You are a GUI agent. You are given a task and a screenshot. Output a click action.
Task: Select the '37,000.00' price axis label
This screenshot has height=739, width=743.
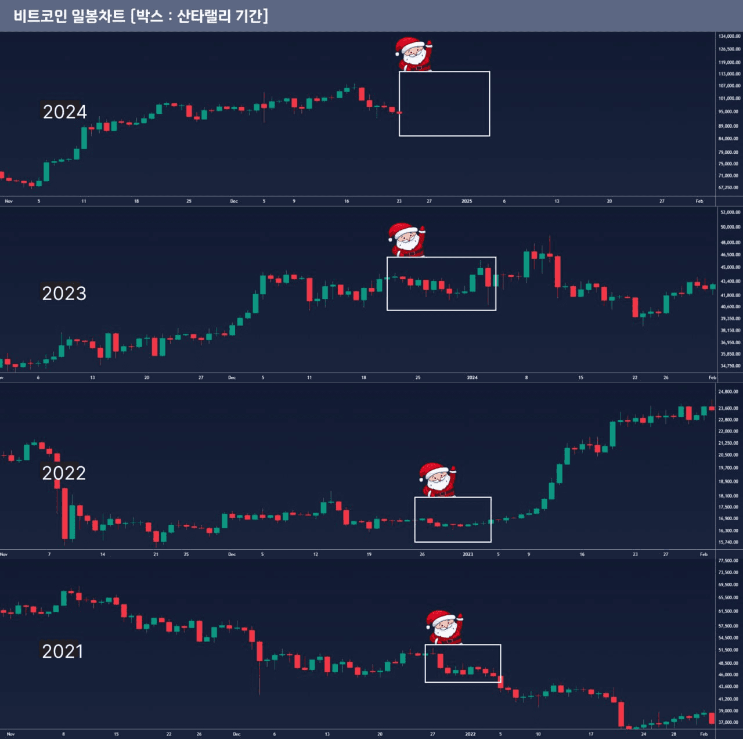(728, 722)
